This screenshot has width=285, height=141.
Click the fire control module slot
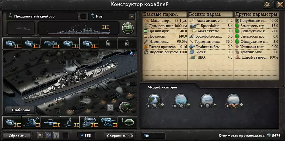[x=50, y=122]
